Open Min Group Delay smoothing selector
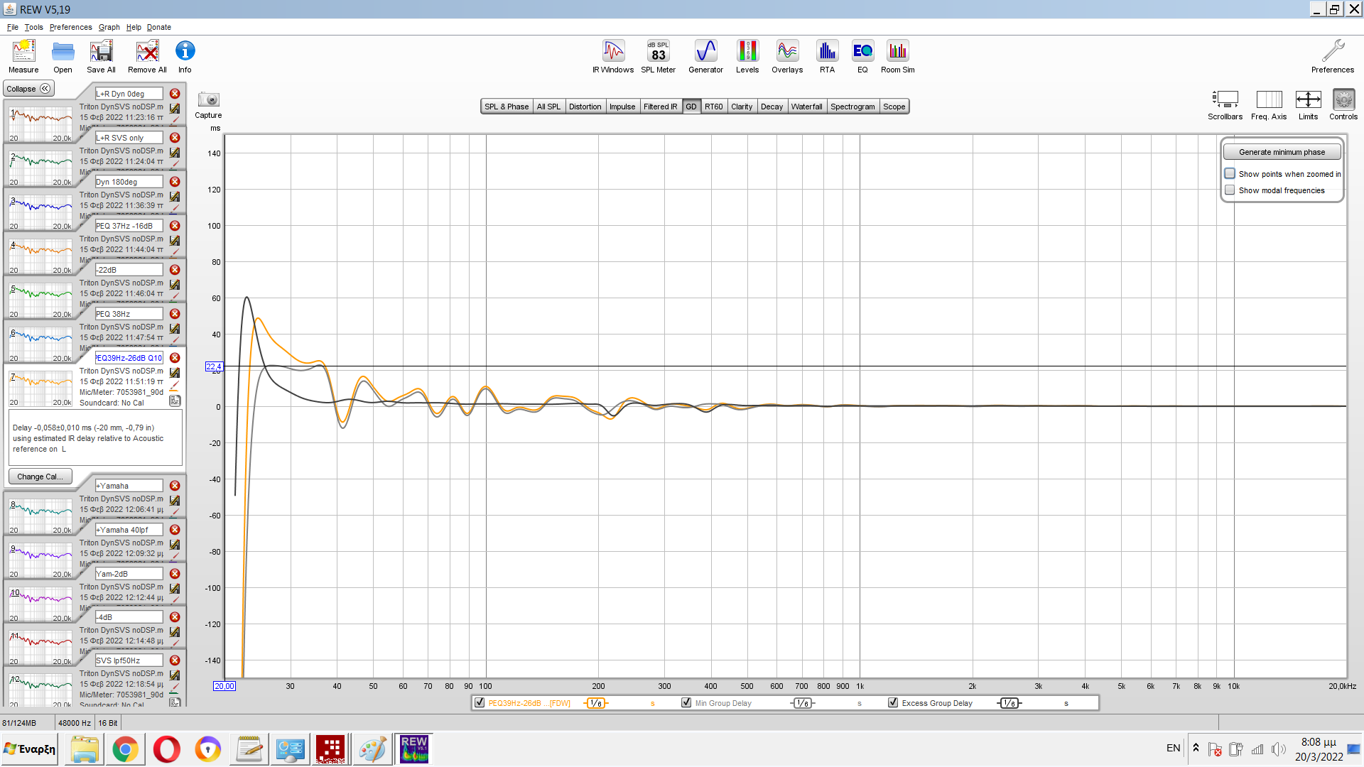Viewport: 1364px width, 767px height. (802, 703)
